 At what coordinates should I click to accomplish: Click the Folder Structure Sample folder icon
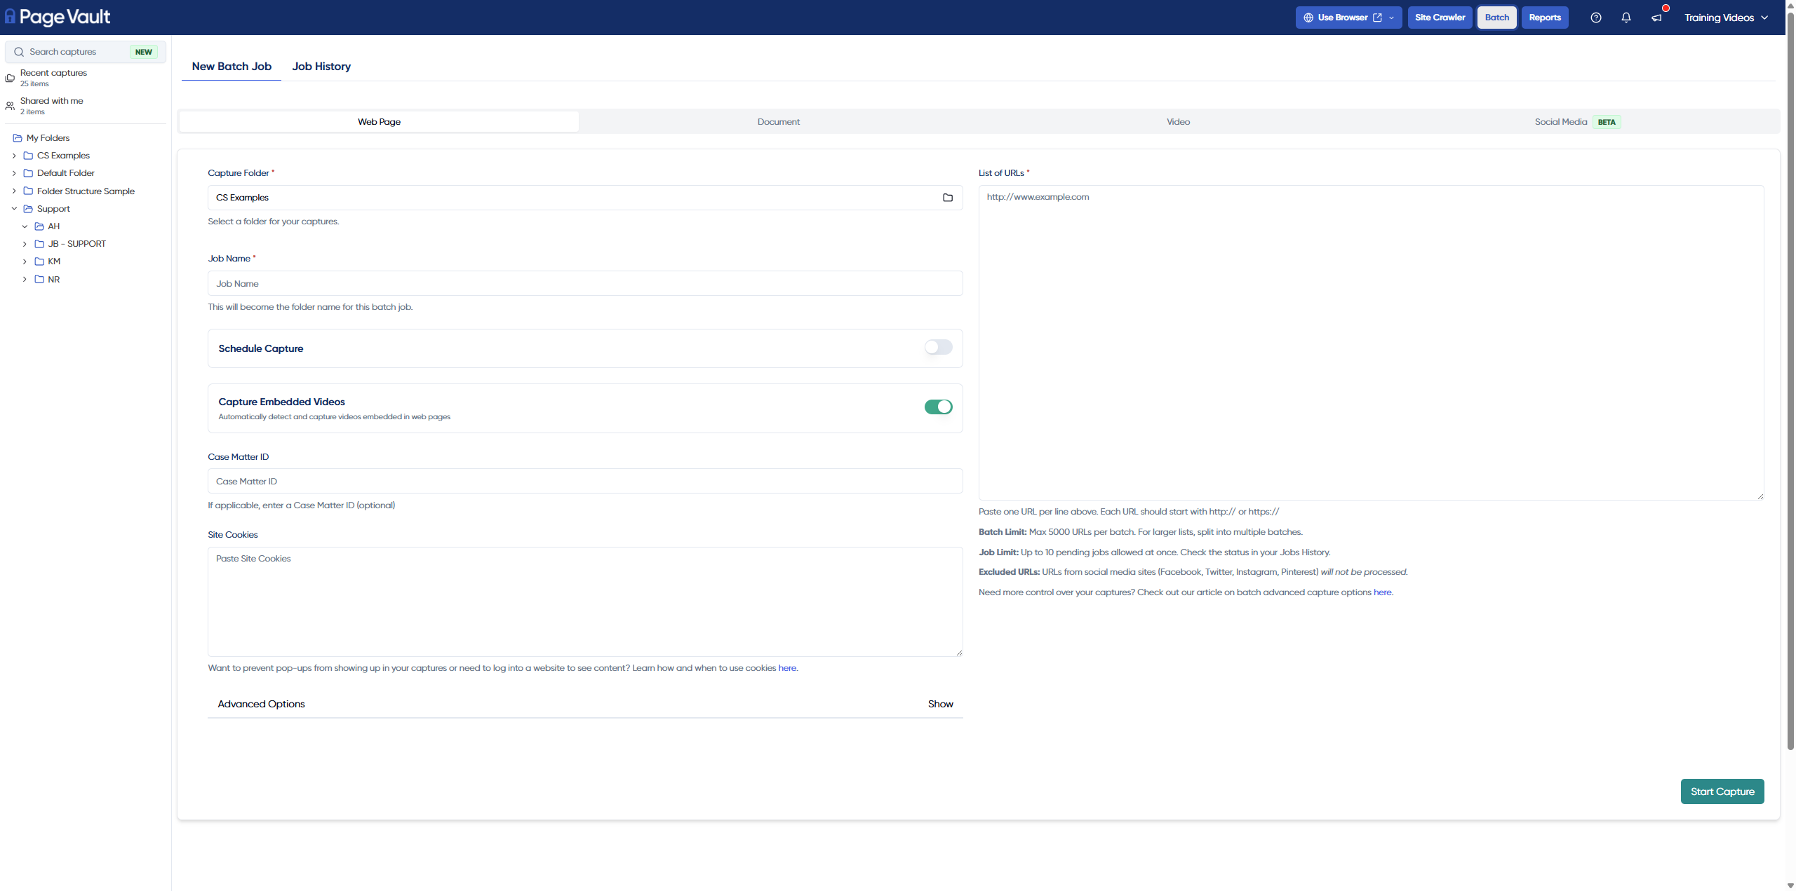coord(29,191)
